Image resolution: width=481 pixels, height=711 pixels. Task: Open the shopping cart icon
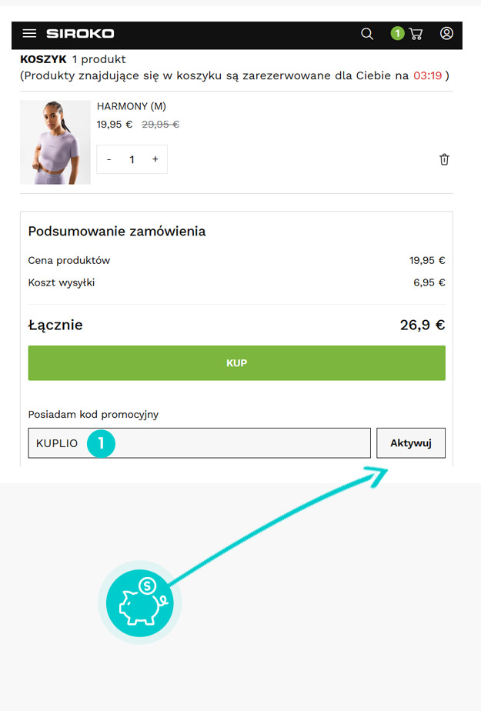click(x=416, y=34)
